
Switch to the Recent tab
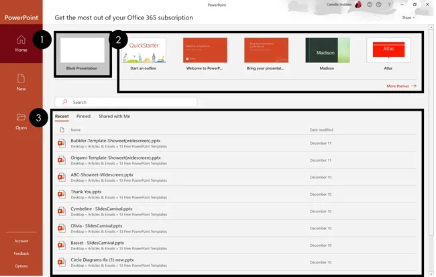pyautogui.click(x=62, y=116)
